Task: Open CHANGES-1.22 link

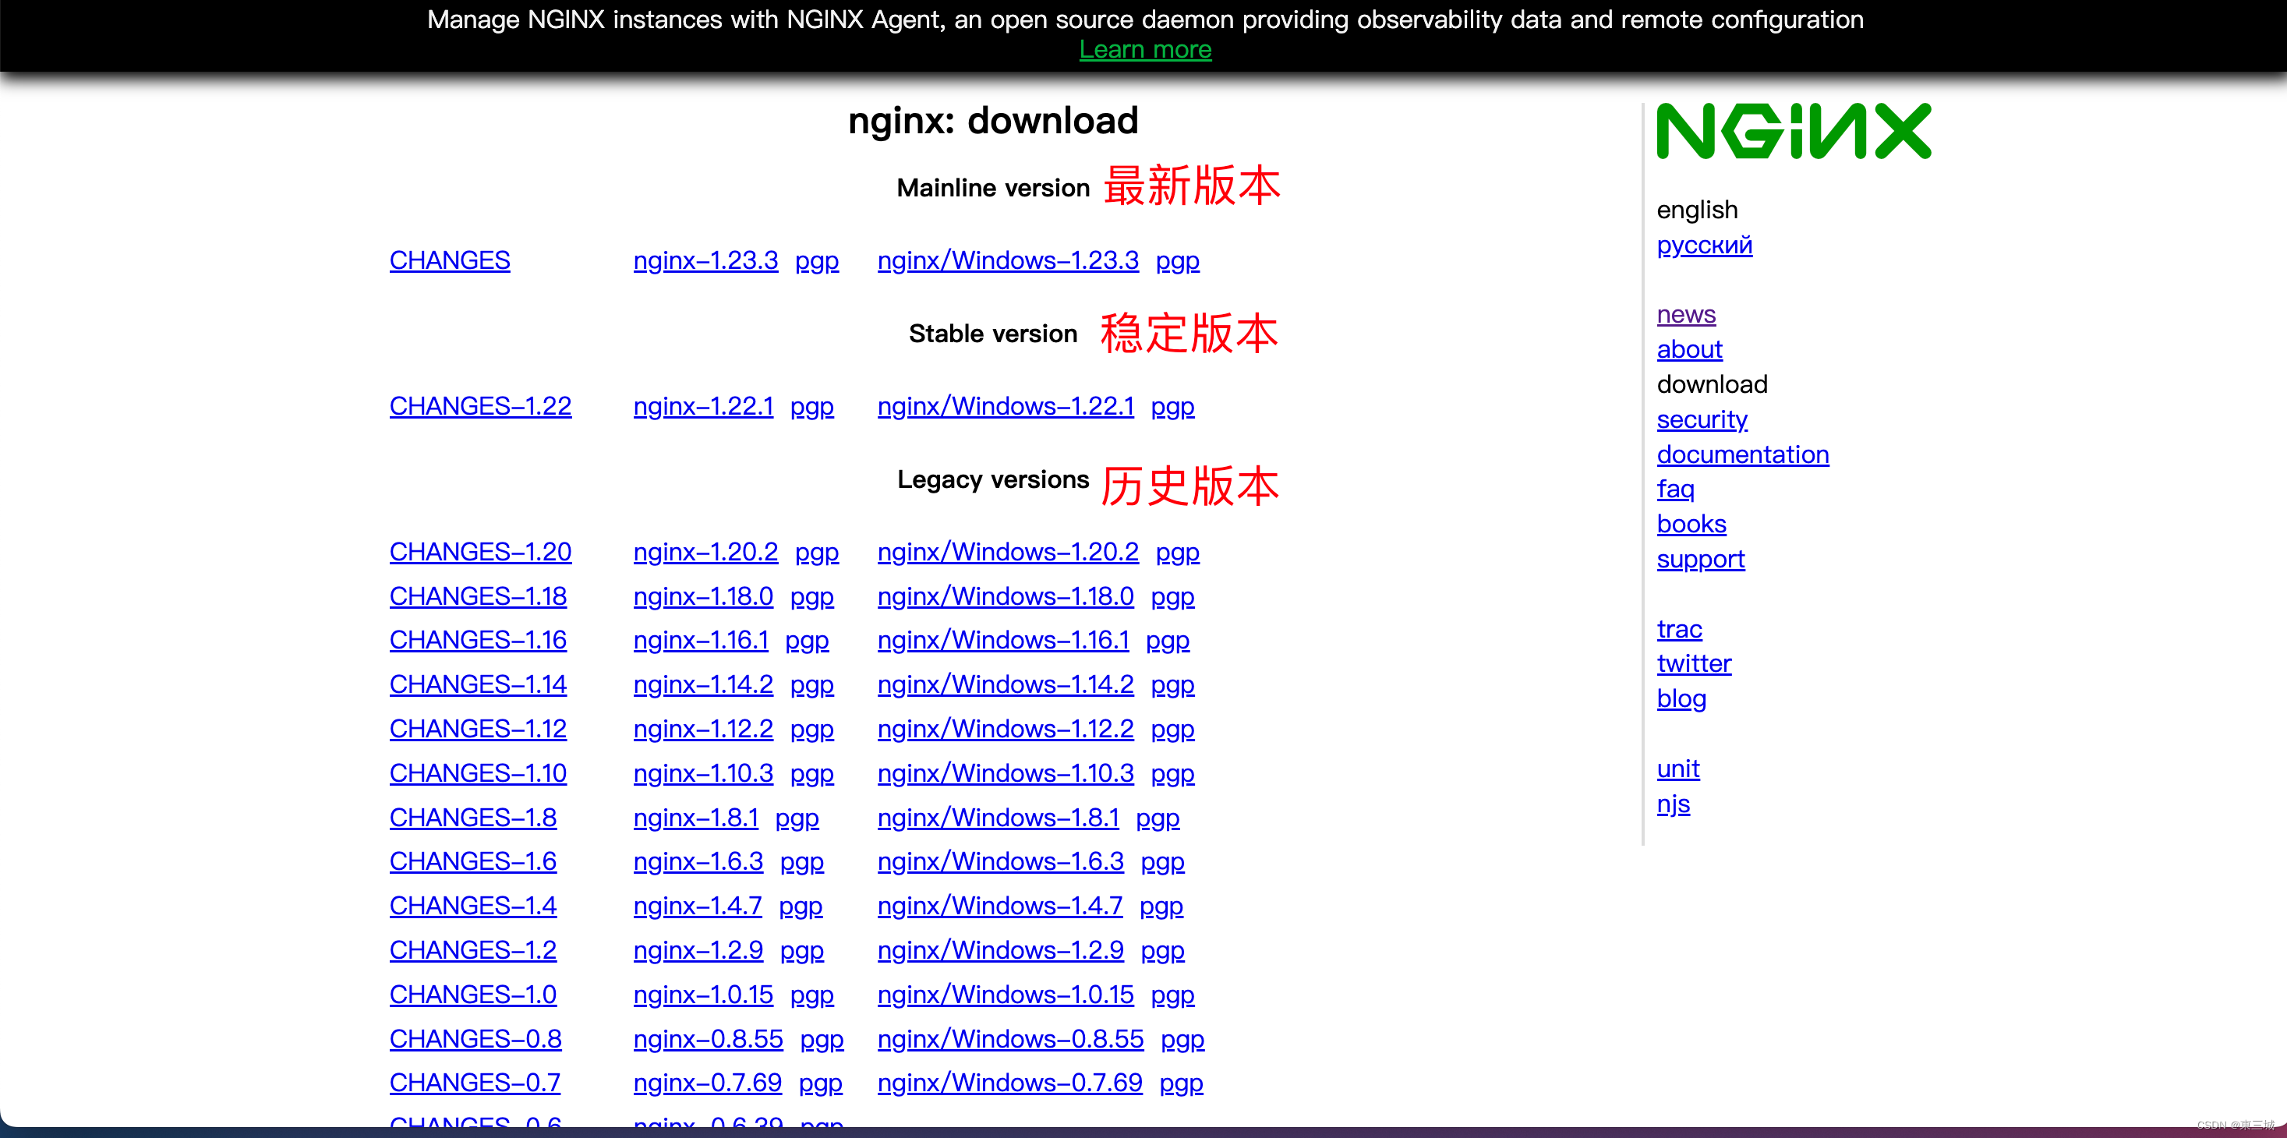Action: [480, 405]
